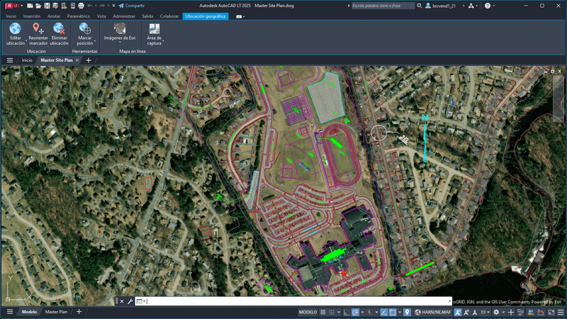Click the keyword search box in title bar
Image resolution: width=567 pixels, height=319 pixels.
(383, 6)
